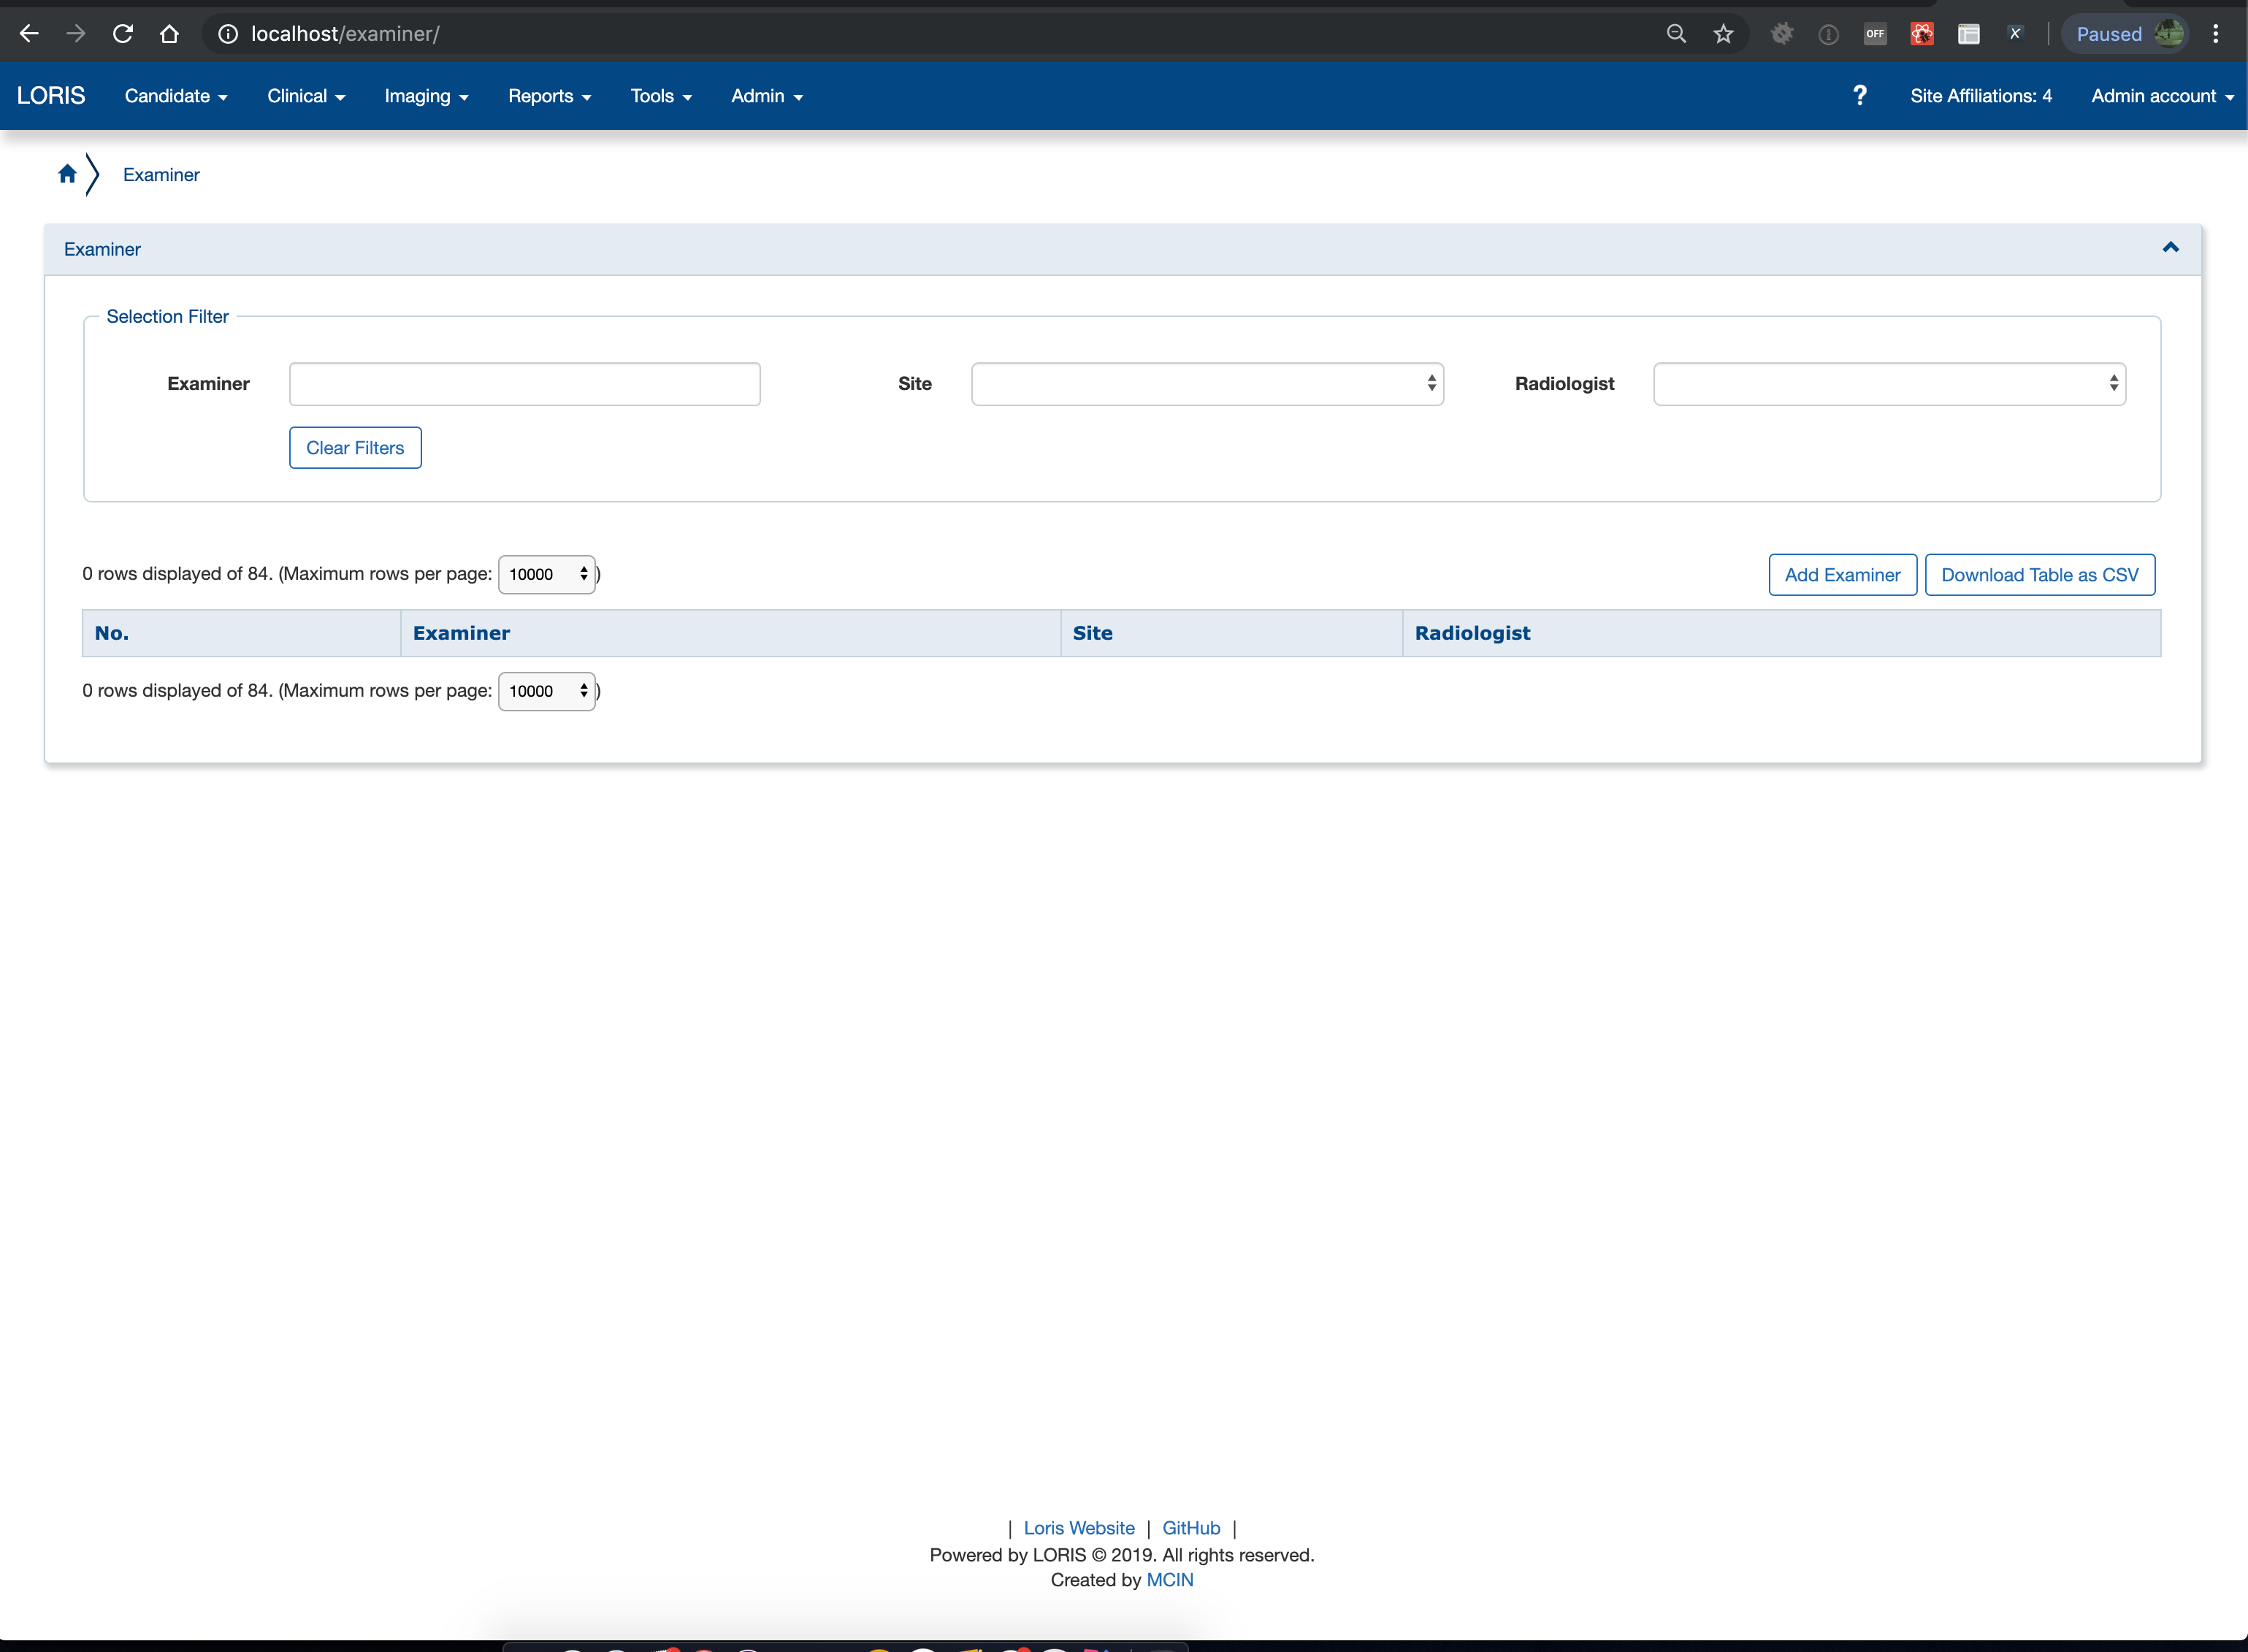Click inside the Examiner filter input field
Image resolution: width=2248 pixels, height=1652 pixels.
(524, 383)
